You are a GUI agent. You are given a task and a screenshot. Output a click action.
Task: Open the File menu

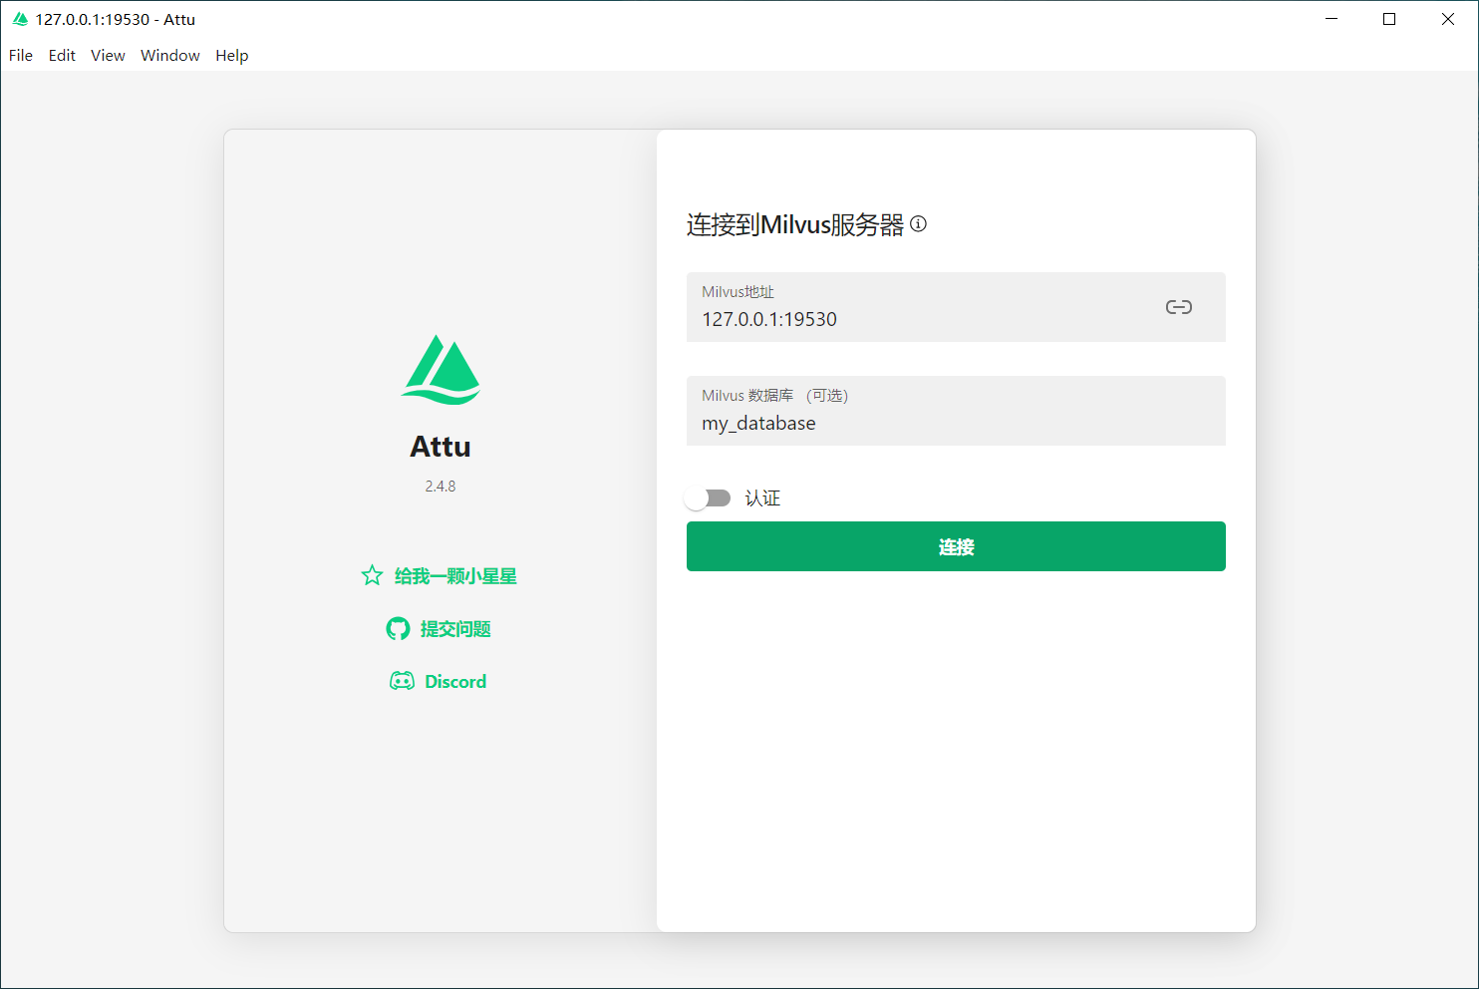pyautogui.click(x=21, y=56)
